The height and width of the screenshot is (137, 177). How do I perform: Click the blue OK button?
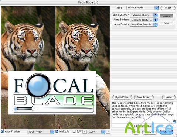tap(166, 132)
